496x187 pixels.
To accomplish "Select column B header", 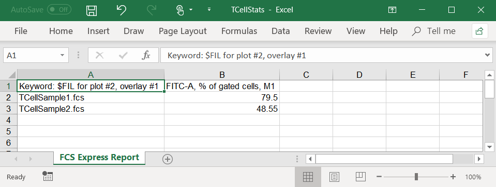I will [x=222, y=75].
